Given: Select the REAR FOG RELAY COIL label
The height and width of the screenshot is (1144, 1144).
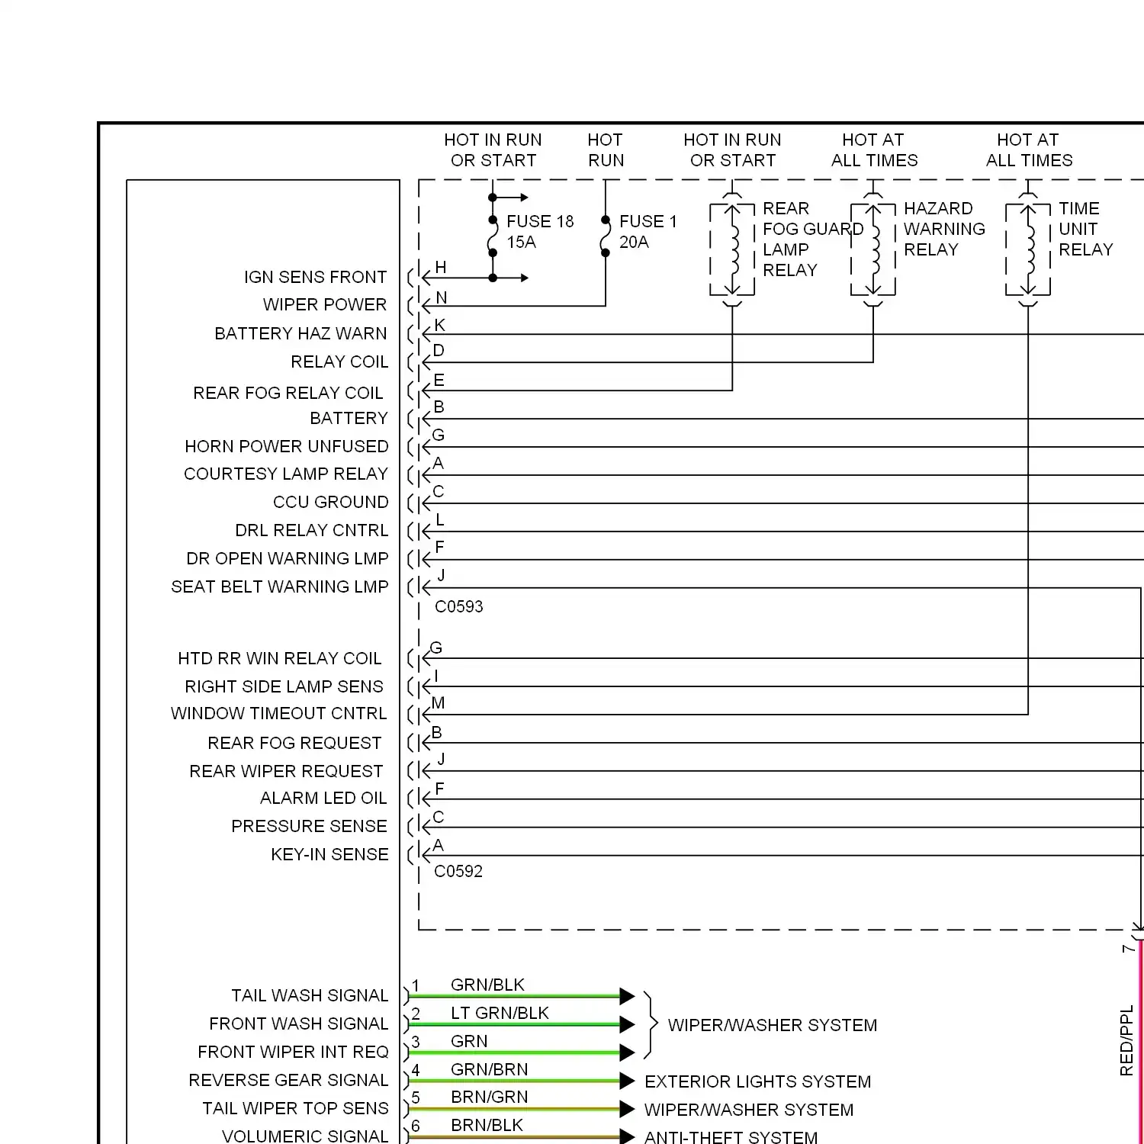Looking at the screenshot, I should pos(288,393).
